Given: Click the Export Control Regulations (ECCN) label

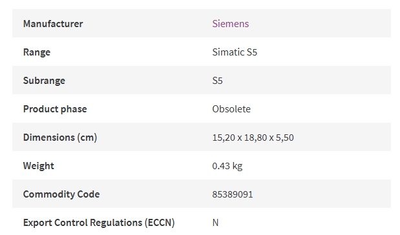Looking at the screenshot, I should click(x=99, y=223).
